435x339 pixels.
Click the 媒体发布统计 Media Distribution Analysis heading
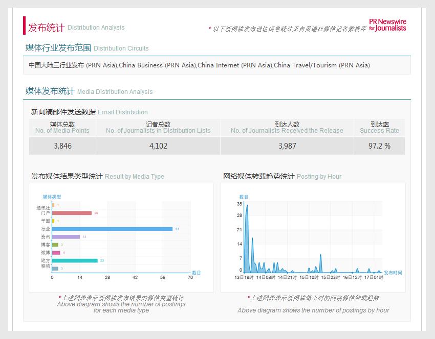tap(89, 91)
